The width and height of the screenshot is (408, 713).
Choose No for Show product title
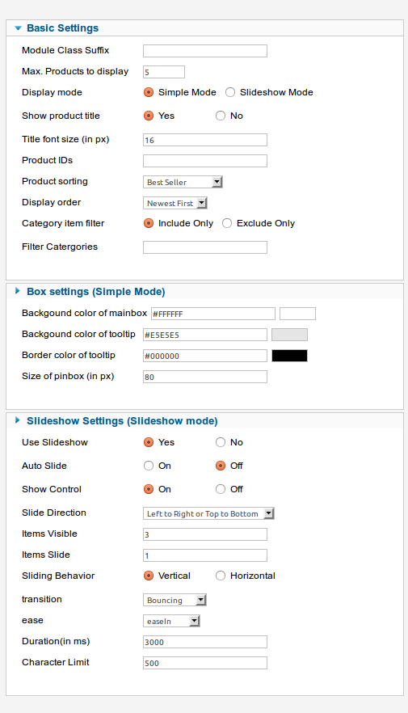click(221, 116)
